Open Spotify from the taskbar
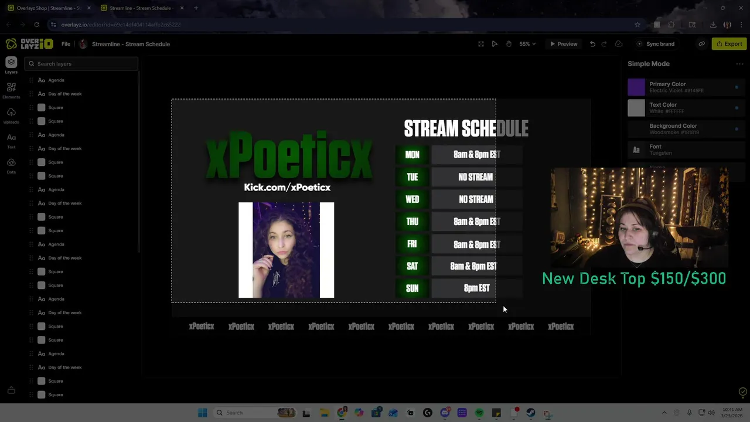Image resolution: width=750 pixels, height=422 pixels. coord(479,413)
